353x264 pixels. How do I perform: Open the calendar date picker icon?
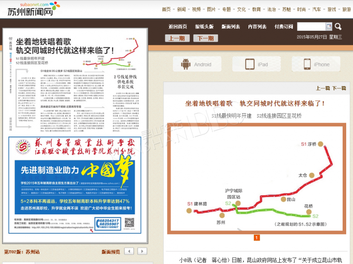pyautogui.click(x=329, y=26)
